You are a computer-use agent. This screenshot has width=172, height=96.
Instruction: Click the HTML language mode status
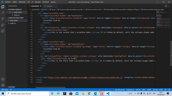tap(149, 90)
